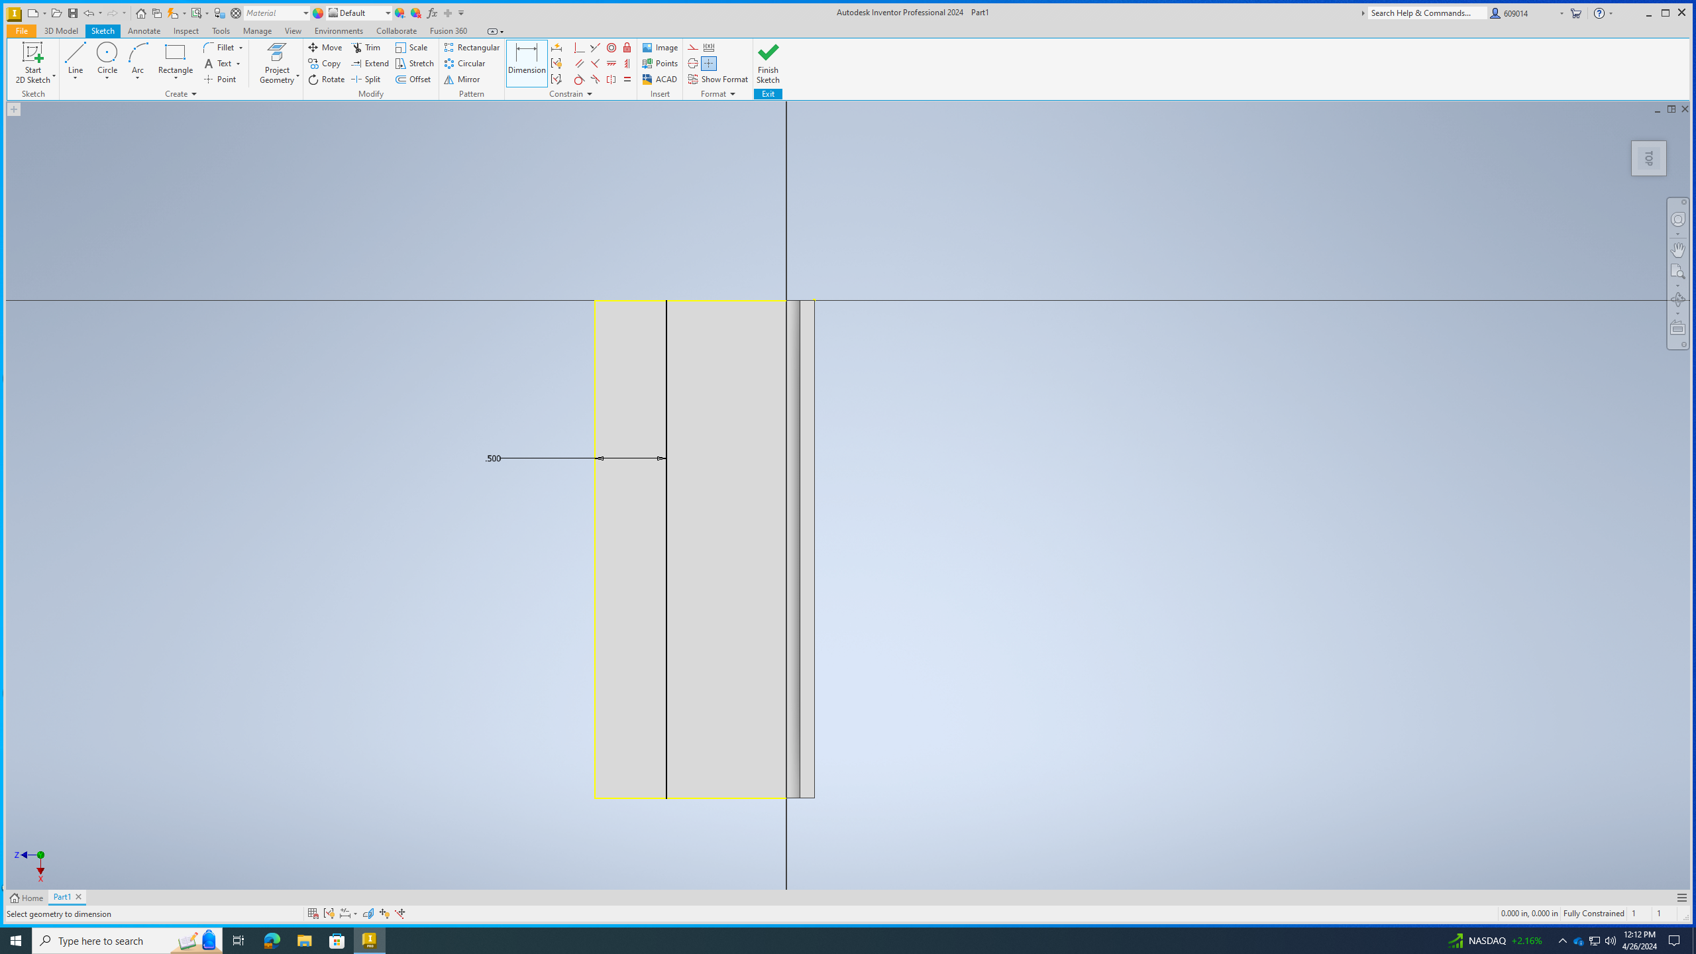Click the NASDAQ ticker in taskbar
The width and height of the screenshot is (1696, 954).
coord(1497,940)
